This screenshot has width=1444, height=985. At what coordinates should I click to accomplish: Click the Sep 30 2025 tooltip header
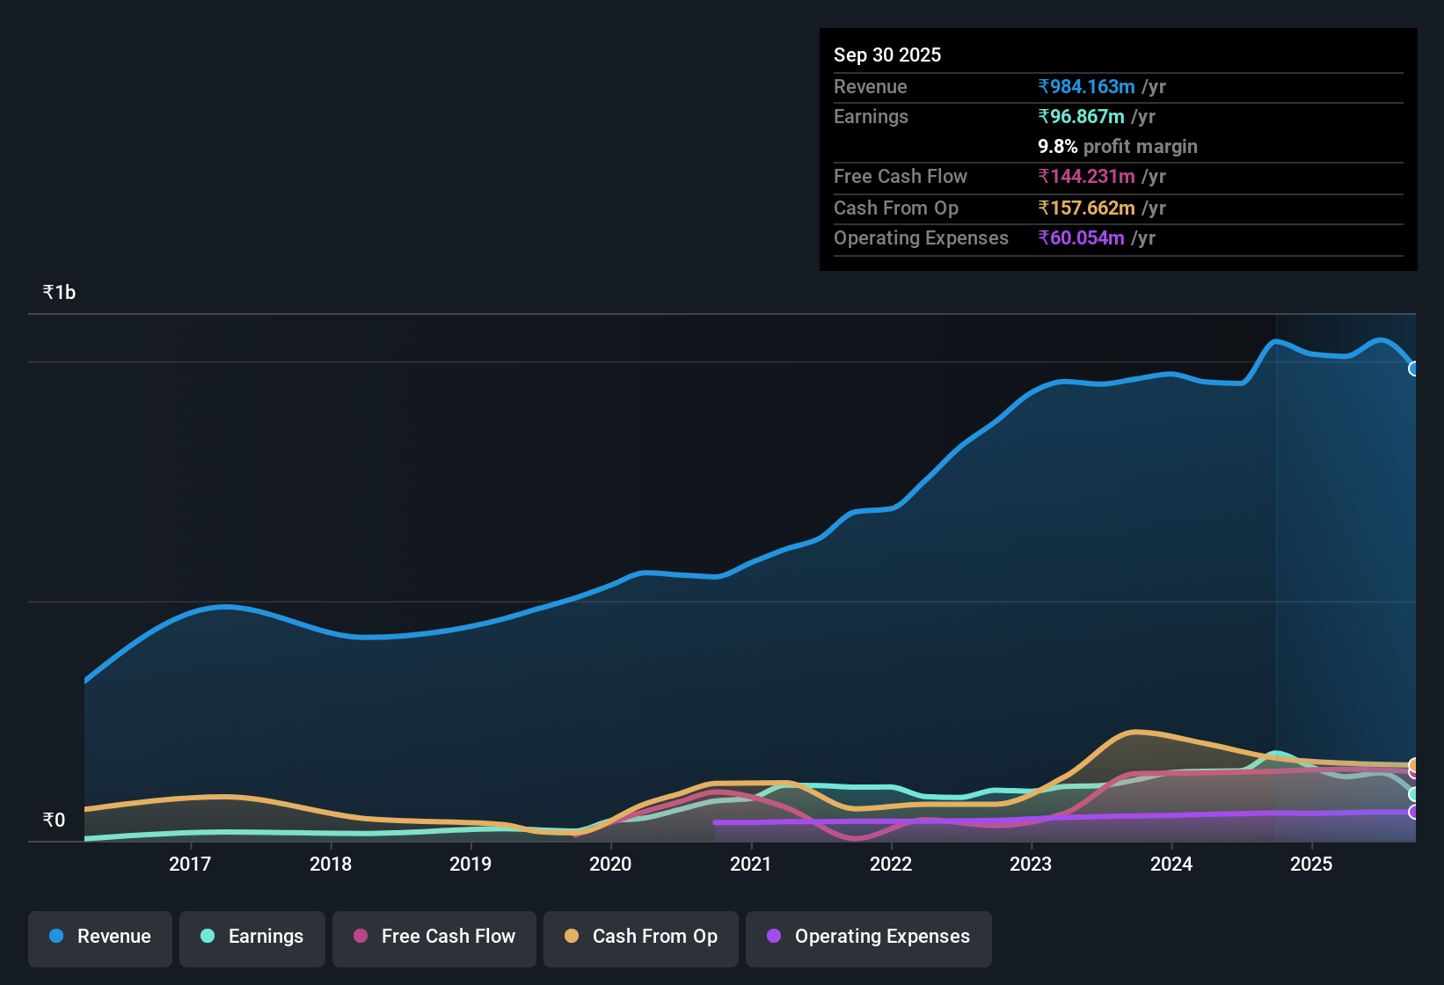[x=887, y=55]
